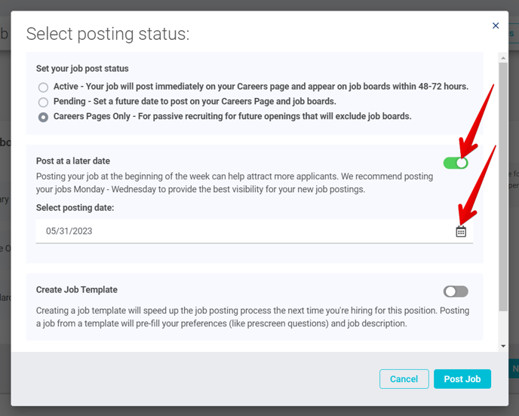Click the scrollbar down arrow
Viewport: 519px width, 416px height.
coord(503,346)
